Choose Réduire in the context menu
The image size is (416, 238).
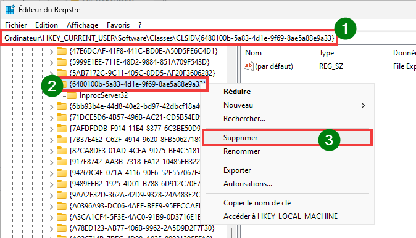(x=237, y=92)
